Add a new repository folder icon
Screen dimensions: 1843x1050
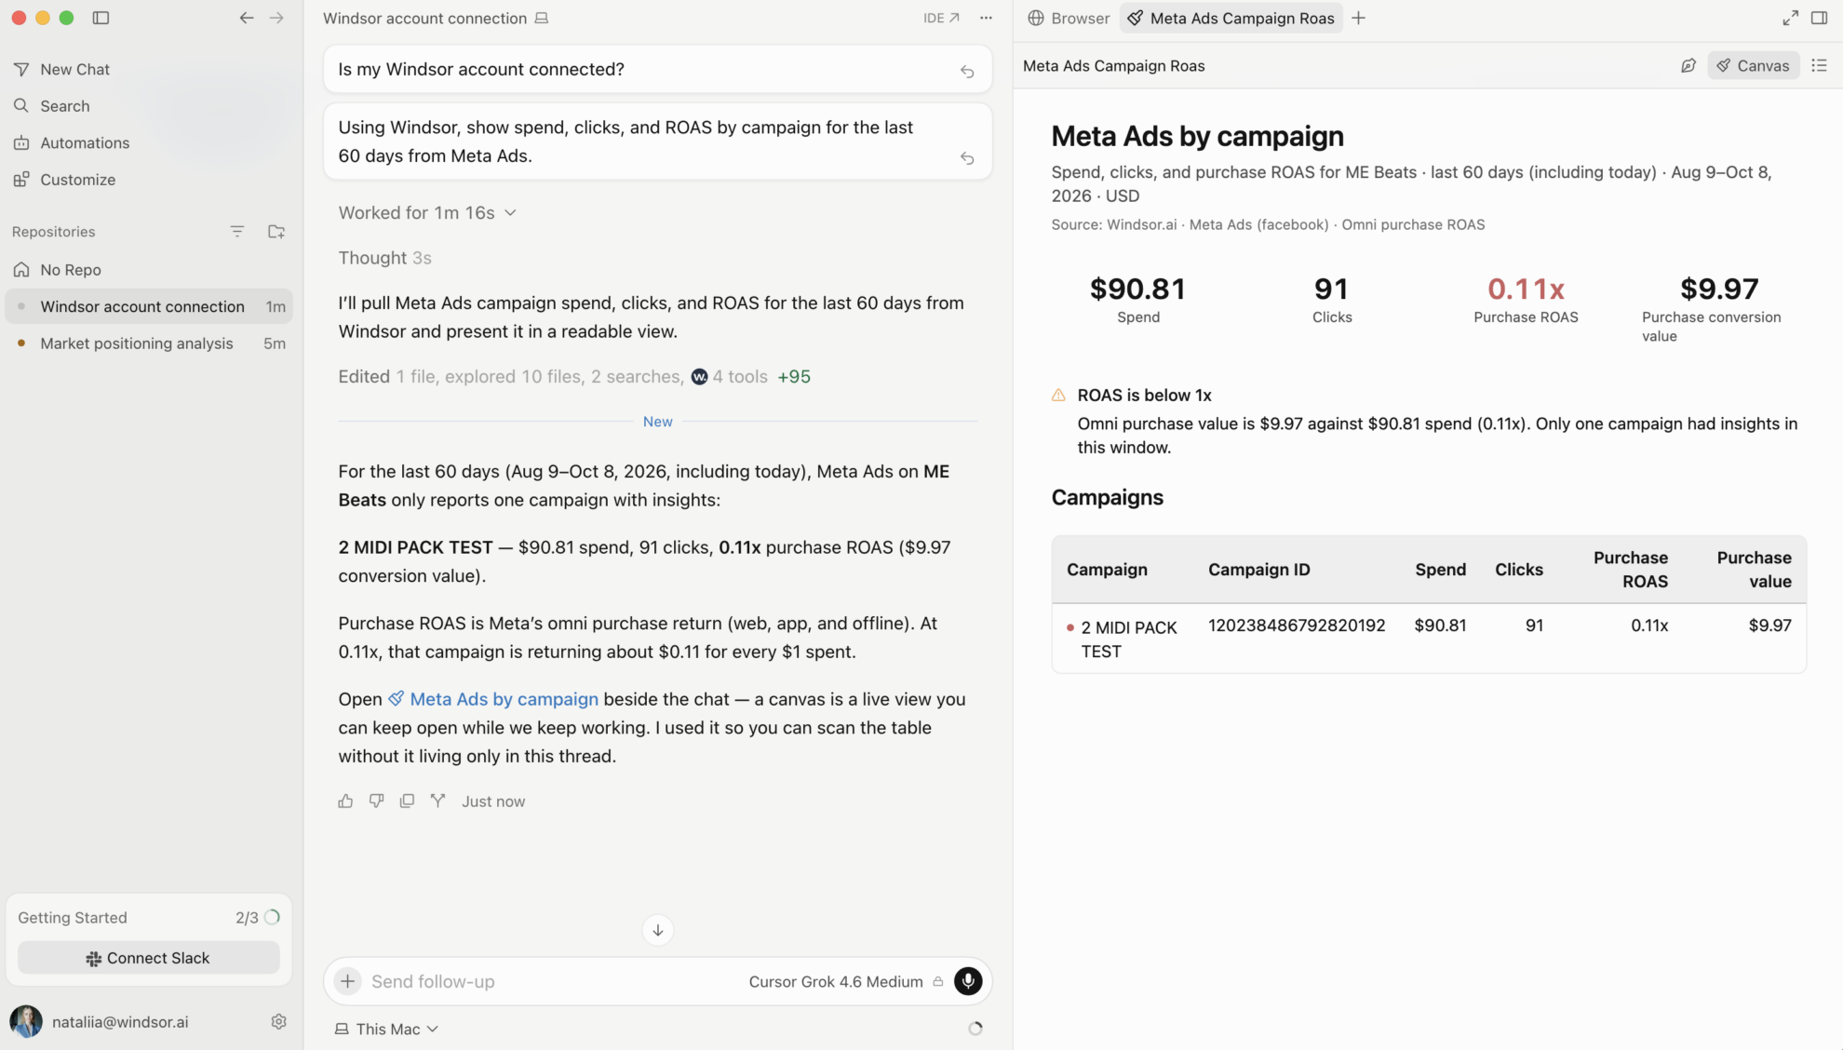276,231
